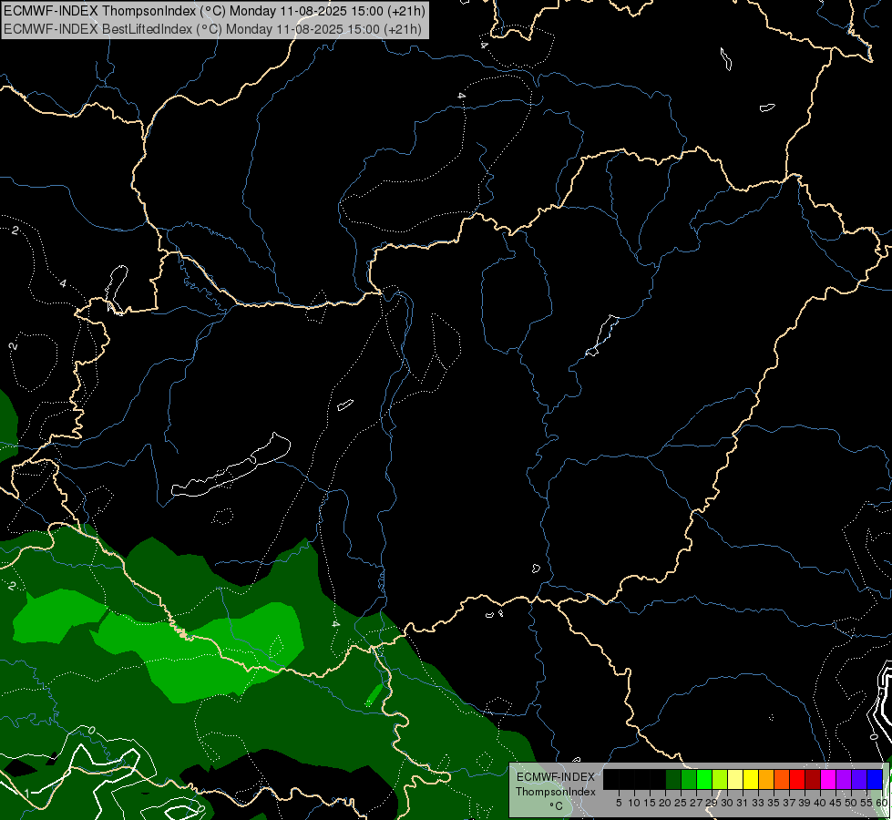Click the legend label 'ECMWF-INDEX'
The height and width of the screenshot is (820, 892).
pos(556,777)
